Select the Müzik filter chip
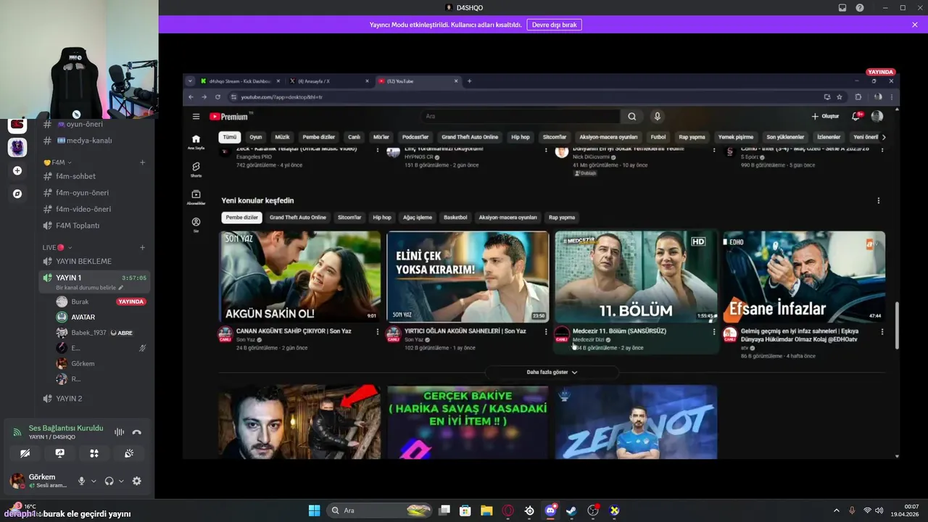Viewport: 928px width, 522px height. point(282,137)
